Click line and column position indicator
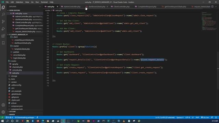The width and height of the screenshot is (219, 123). point(165,118)
